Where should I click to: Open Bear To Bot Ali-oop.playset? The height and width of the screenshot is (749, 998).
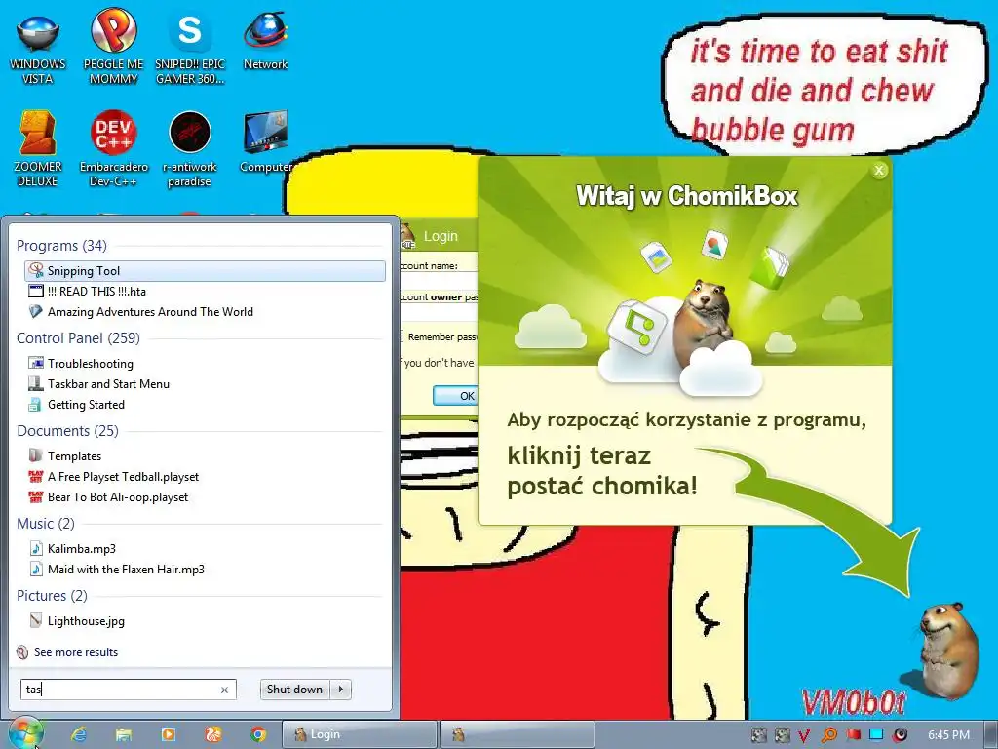pyautogui.click(x=205, y=496)
